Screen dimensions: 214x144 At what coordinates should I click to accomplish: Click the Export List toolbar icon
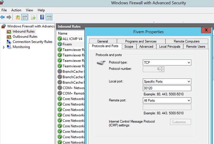point(33,17)
